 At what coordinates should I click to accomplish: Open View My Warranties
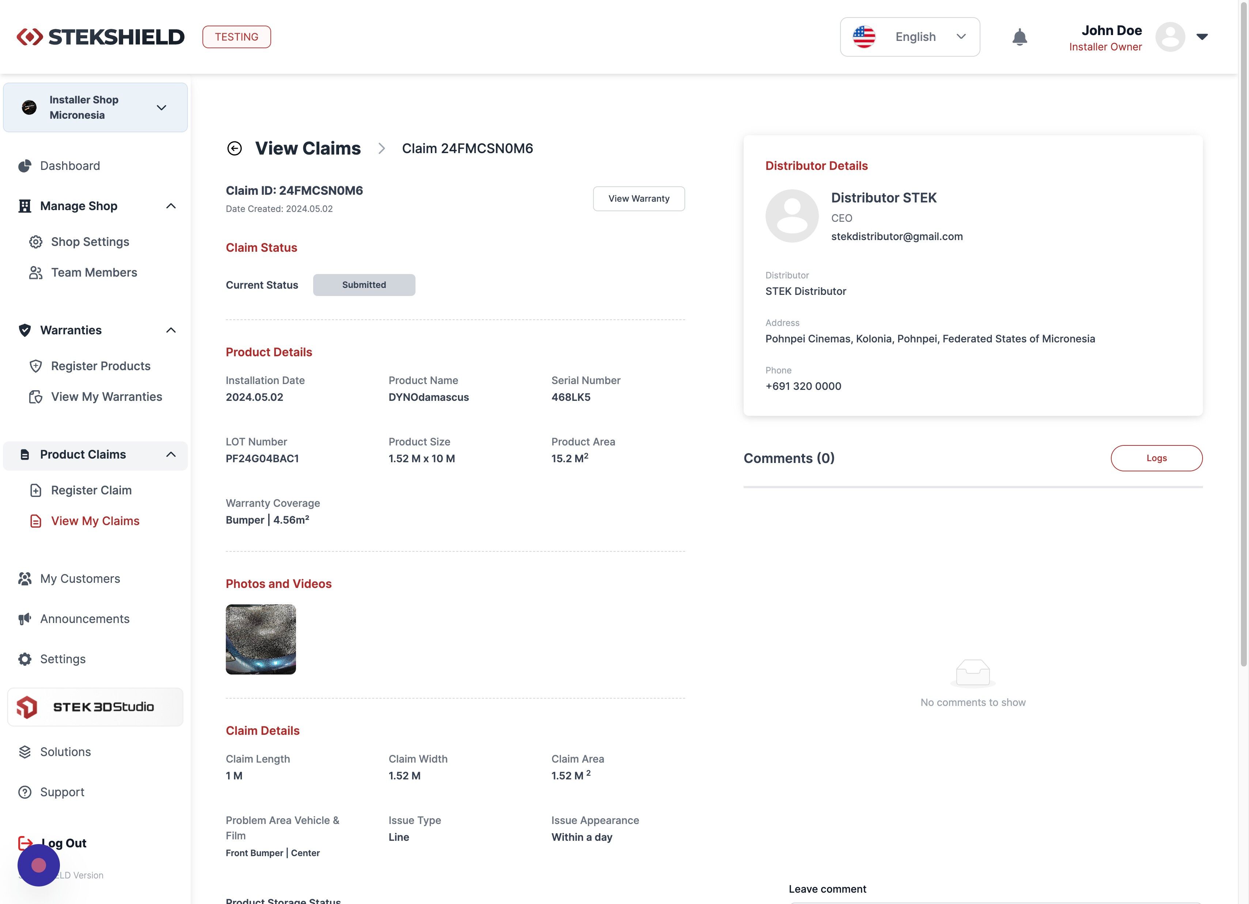coord(107,397)
